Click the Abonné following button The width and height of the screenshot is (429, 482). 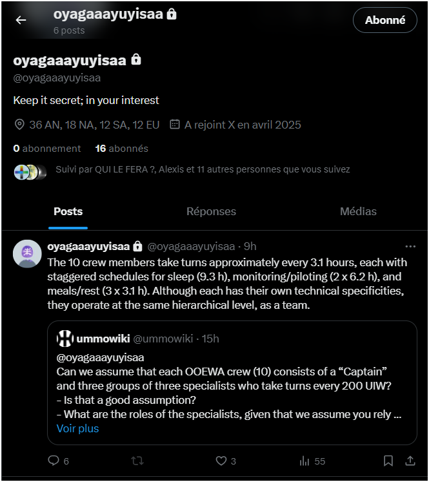(385, 20)
